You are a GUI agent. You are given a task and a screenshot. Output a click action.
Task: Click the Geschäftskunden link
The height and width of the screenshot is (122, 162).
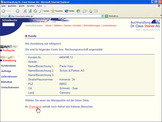coord(34,25)
